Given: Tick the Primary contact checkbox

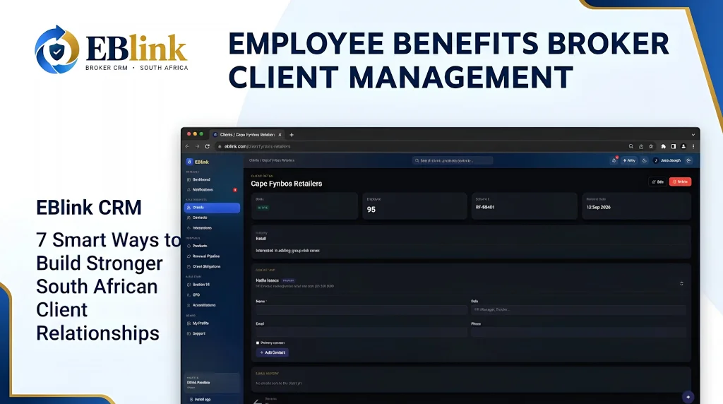Looking at the screenshot, I should [x=258, y=343].
